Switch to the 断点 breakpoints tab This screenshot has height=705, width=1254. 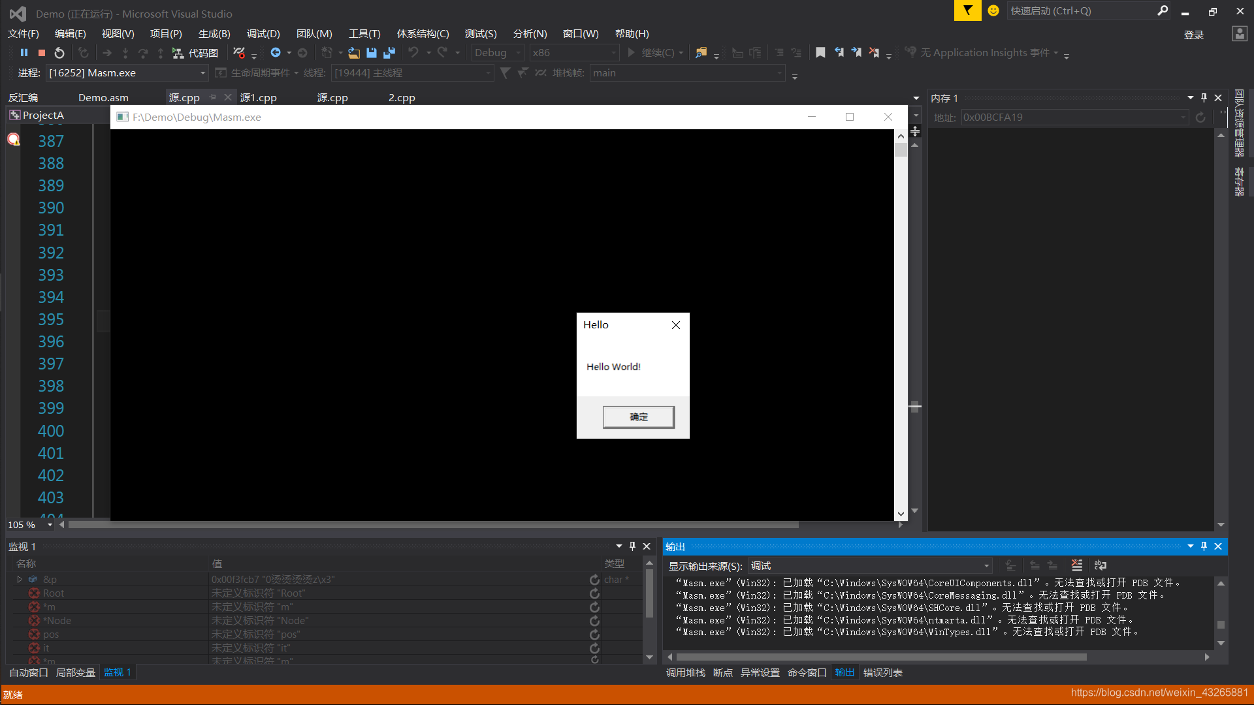(x=723, y=672)
